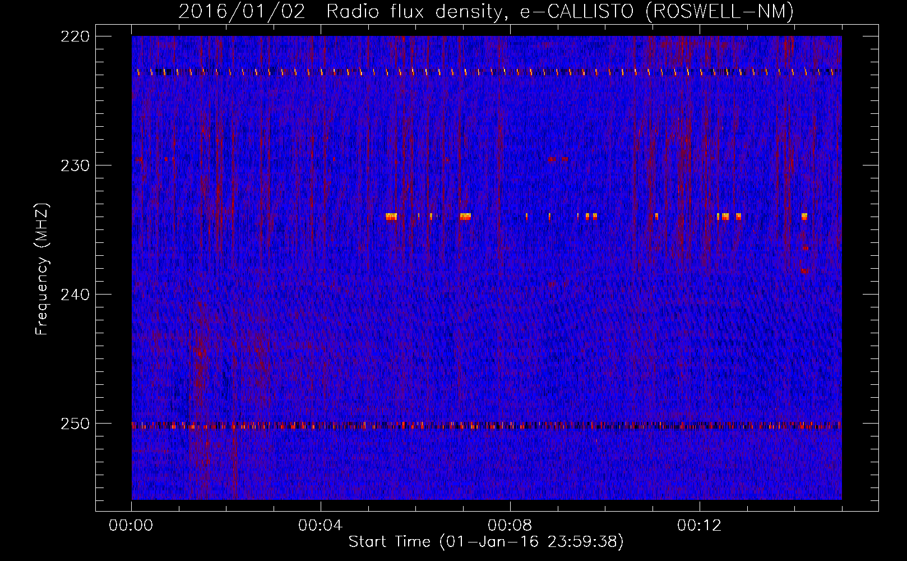Click the 'Frequency (MHZ)' axis label
Screen dimensions: 907x561
point(42,269)
